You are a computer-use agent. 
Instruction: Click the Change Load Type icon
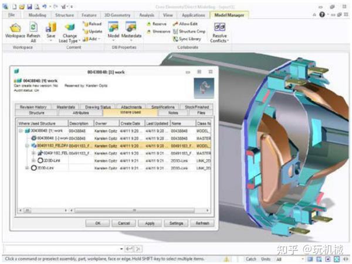tap(70, 27)
